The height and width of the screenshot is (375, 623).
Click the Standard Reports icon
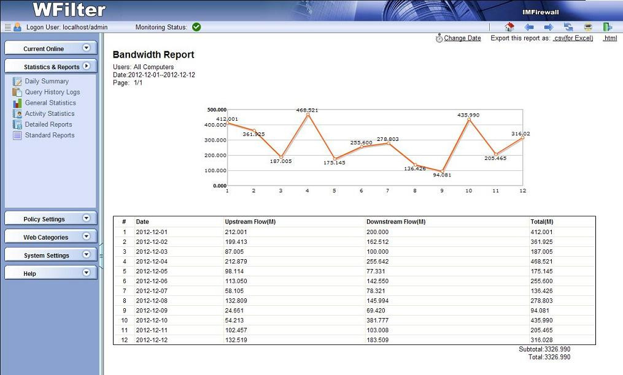[x=17, y=135]
